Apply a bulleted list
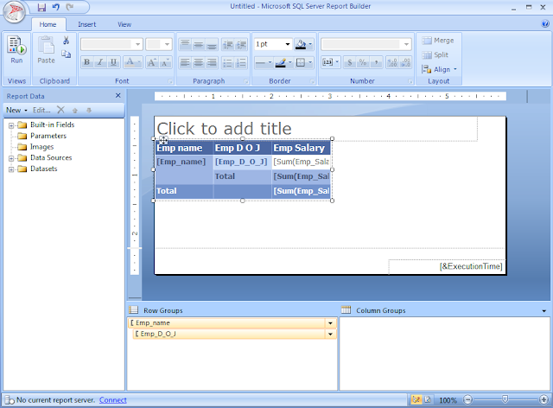 (228, 63)
